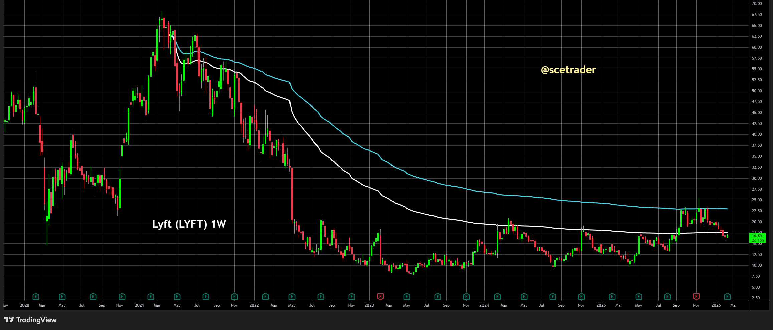Click the 2021 label on time axis
773x330 pixels.
pyautogui.click(x=139, y=305)
